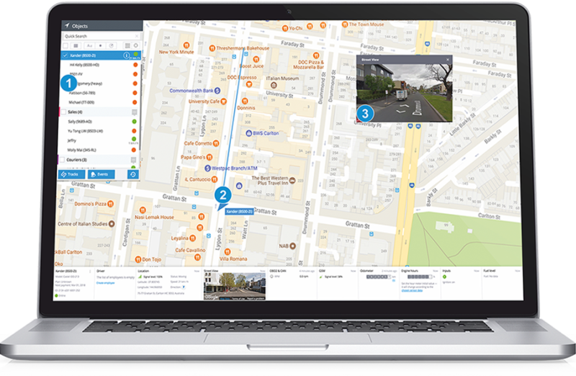Screen dimensions: 576x376
Task: Click Threshermans Bakehouse marker on map
Action: click(212, 48)
